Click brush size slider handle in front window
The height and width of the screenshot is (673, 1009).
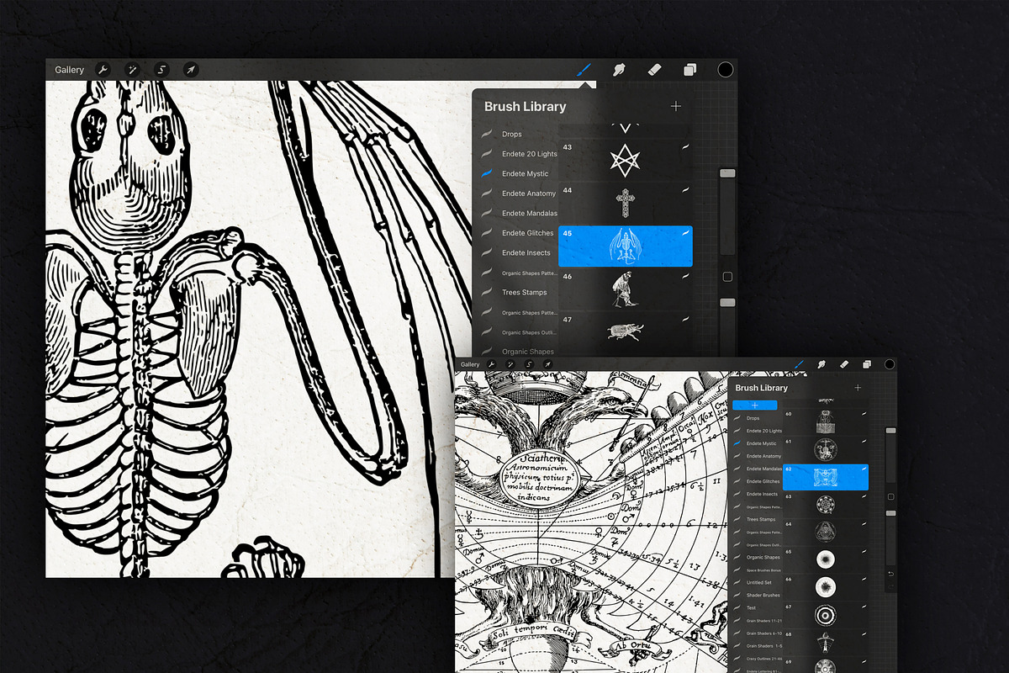pyautogui.click(x=891, y=431)
